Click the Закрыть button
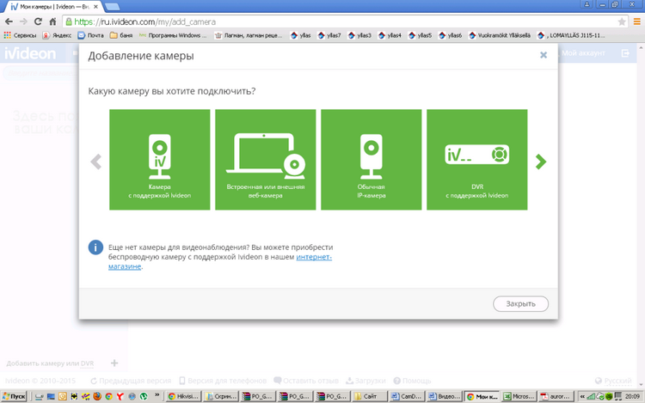This screenshot has height=403, width=645. (520, 304)
